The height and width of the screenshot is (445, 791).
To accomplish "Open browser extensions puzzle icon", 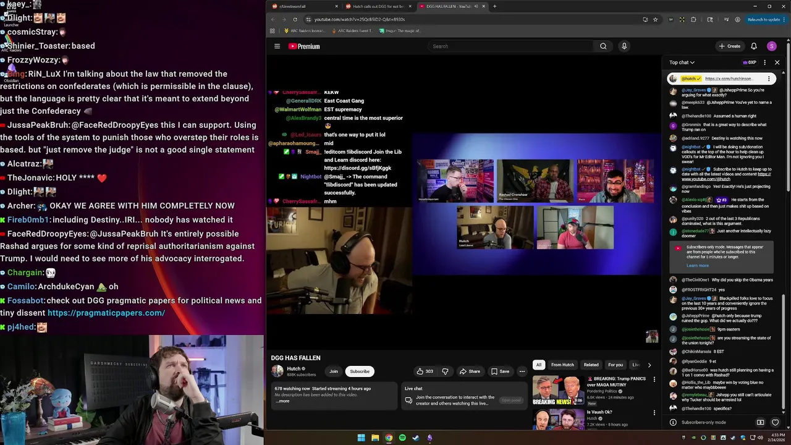I will tap(693, 19).
